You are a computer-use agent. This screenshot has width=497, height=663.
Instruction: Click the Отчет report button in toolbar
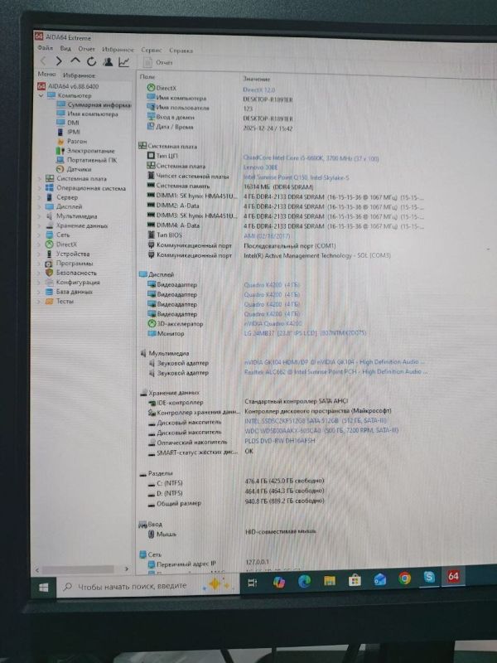coord(158,62)
